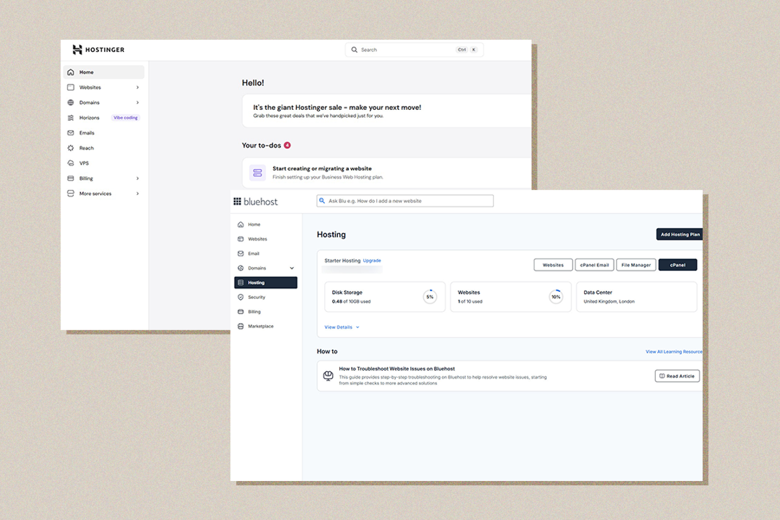Expand Billing chevron in Hostinger sidebar
Image resolution: width=780 pixels, height=520 pixels.
pos(137,178)
